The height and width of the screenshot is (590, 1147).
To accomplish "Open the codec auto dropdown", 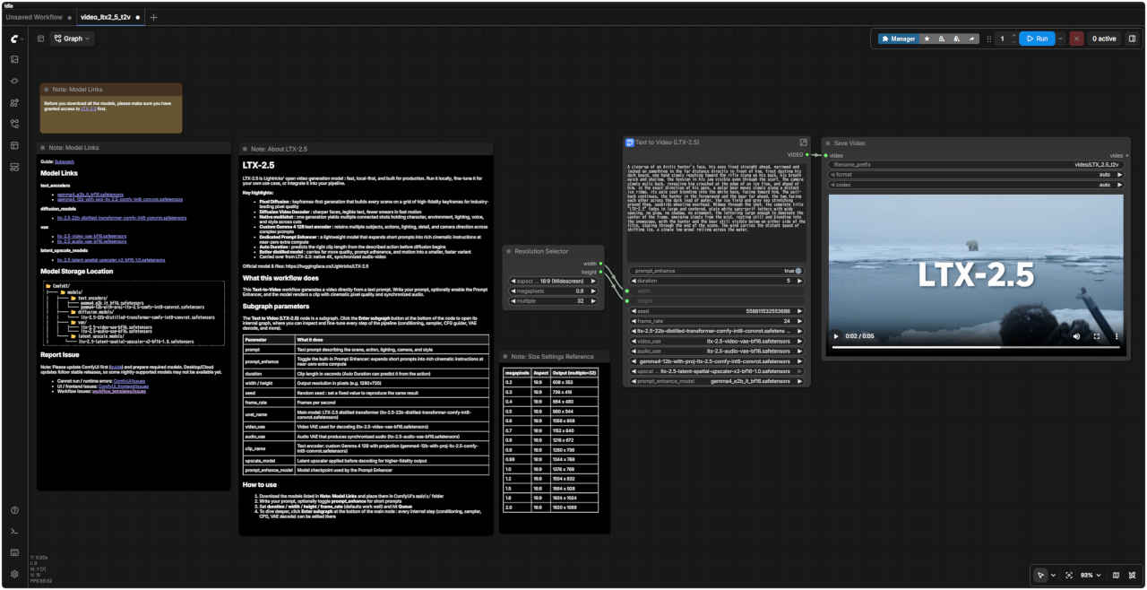I will click(x=975, y=185).
